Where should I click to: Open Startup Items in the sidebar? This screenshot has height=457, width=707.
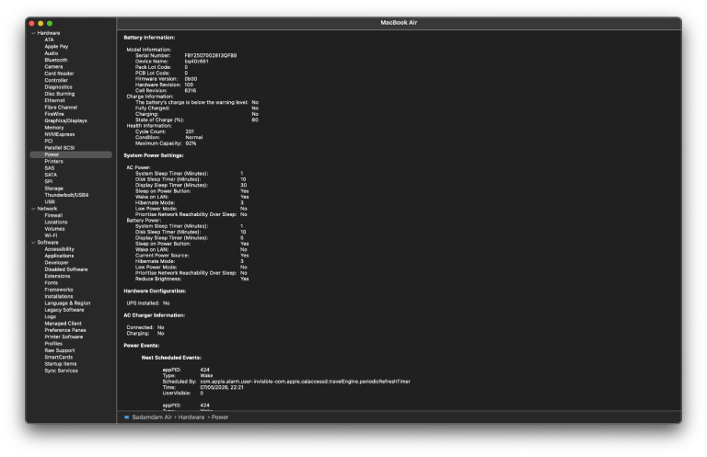tap(61, 364)
